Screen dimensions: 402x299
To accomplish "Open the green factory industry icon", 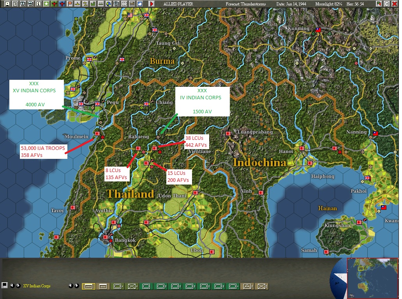I will pyautogui.click(x=93, y=4).
